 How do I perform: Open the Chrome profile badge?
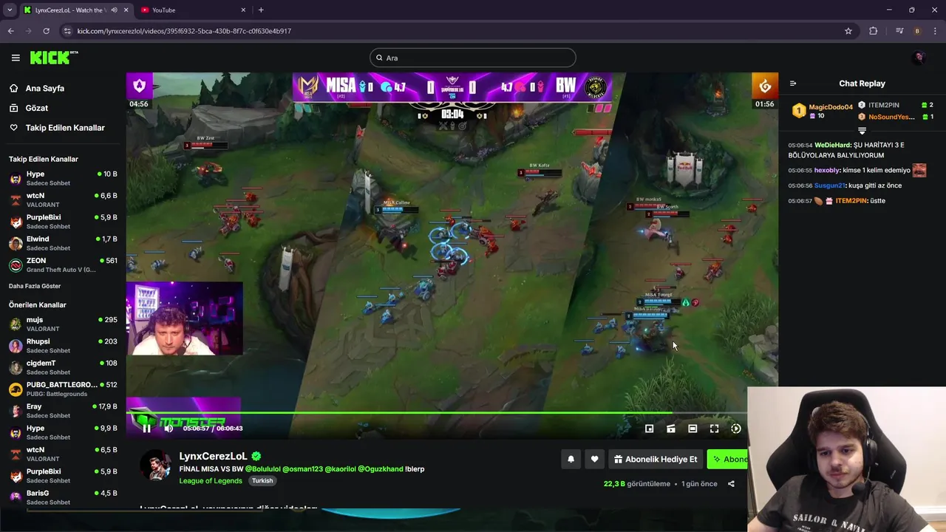tap(917, 31)
